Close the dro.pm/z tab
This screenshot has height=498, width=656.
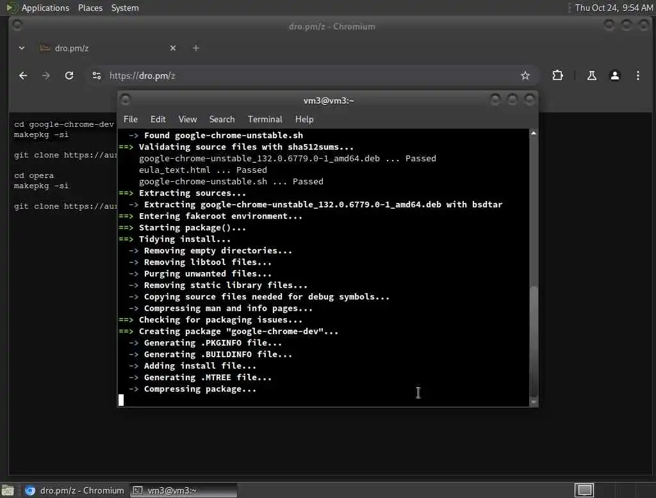[x=173, y=48]
